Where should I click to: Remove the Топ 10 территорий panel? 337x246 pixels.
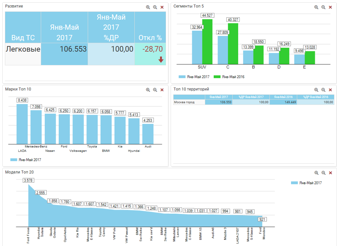[x=330, y=90]
